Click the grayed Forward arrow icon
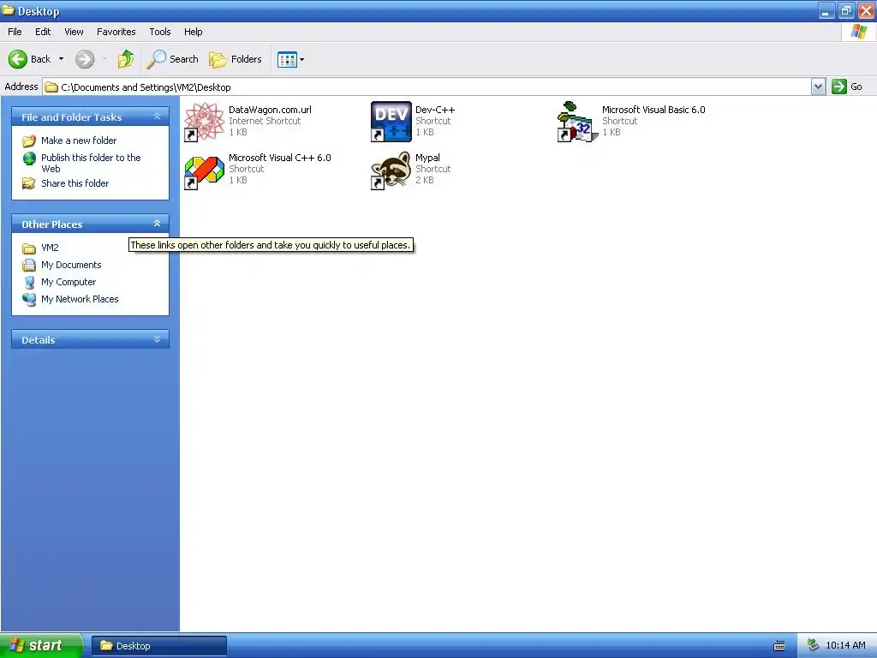Image resolution: width=877 pixels, height=658 pixels. (x=85, y=59)
